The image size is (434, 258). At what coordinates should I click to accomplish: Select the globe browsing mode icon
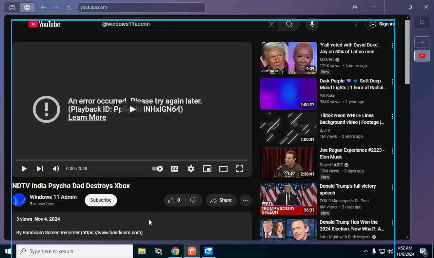pyautogui.click(x=27, y=7)
